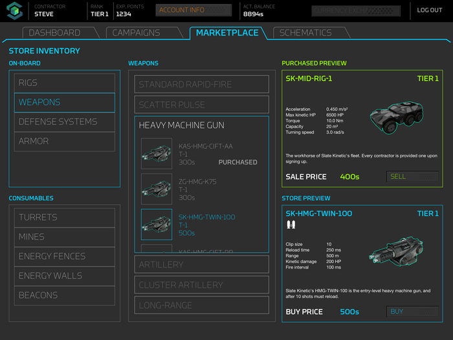Click the twin ammo icon in Store Preview
The width and height of the screenshot is (453, 340).
(291, 224)
